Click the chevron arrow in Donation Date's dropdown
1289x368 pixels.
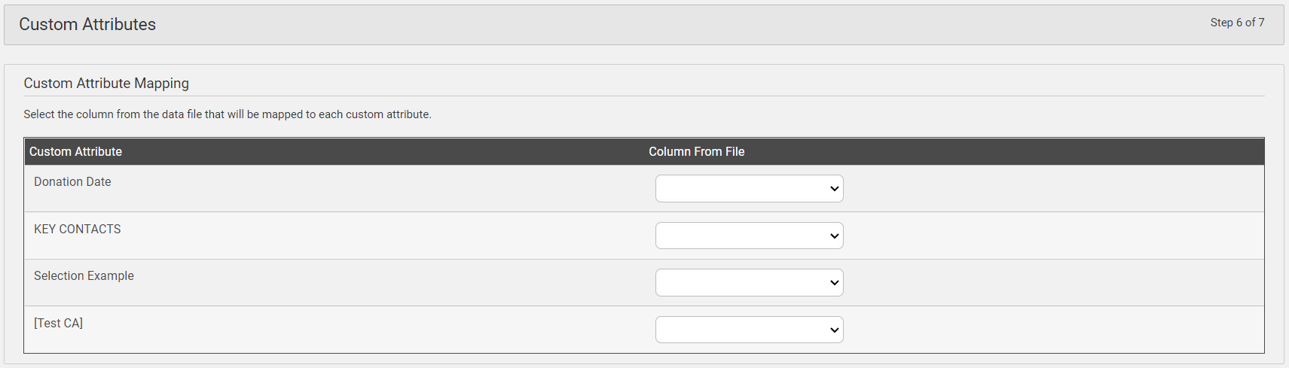pyautogui.click(x=834, y=189)
